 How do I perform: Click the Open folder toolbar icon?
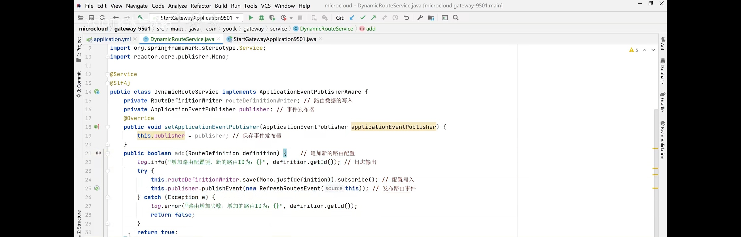pyautogui.click(x=81, y=18)
